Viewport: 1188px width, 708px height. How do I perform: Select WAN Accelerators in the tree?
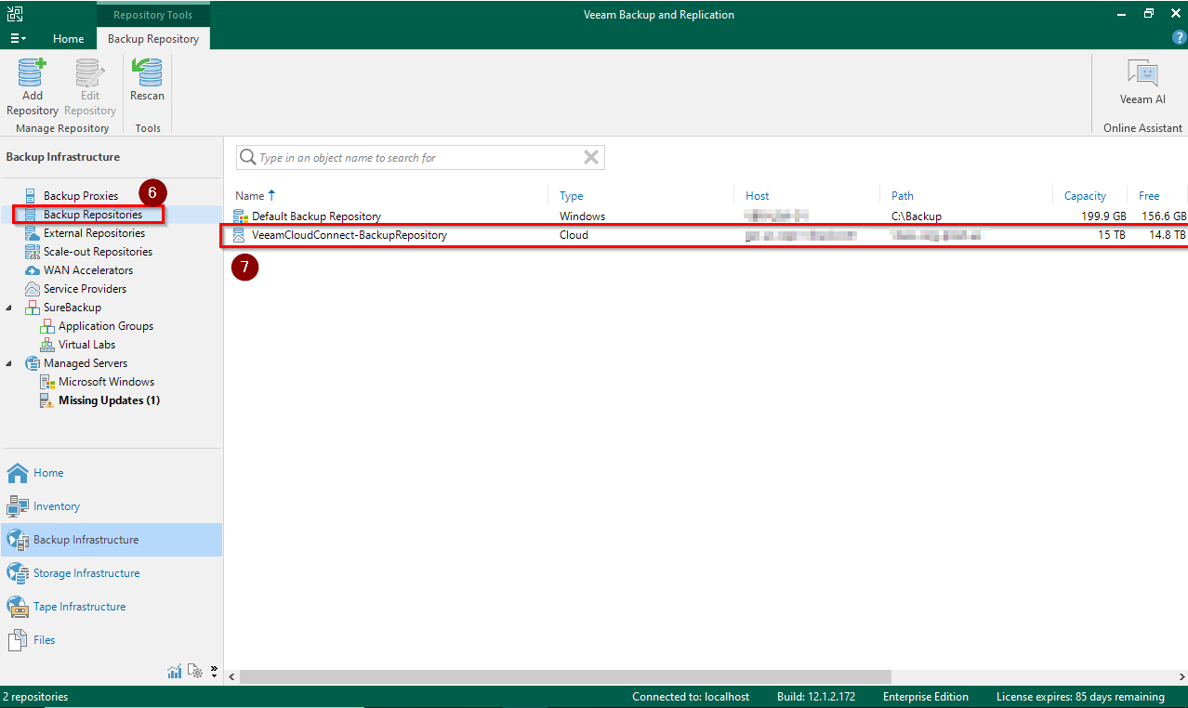tap(87, 270)
